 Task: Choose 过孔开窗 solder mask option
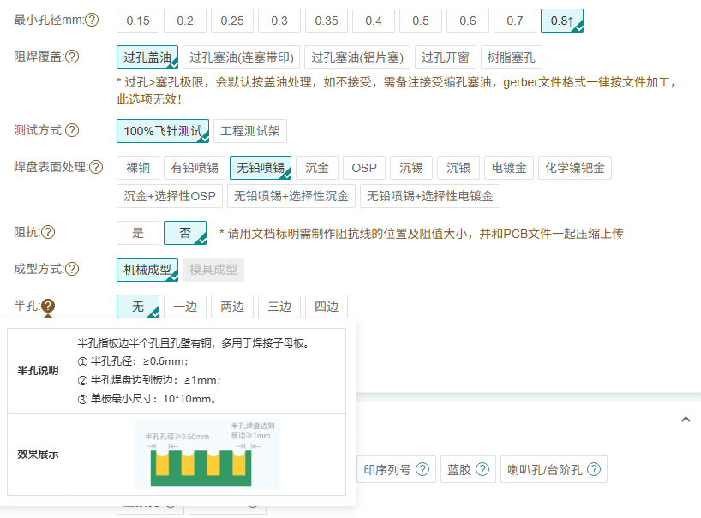click(444, 57)
